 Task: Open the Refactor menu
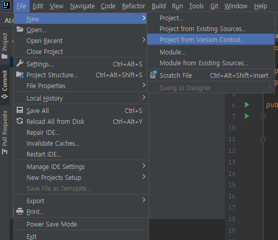click(x=134, y=6)
